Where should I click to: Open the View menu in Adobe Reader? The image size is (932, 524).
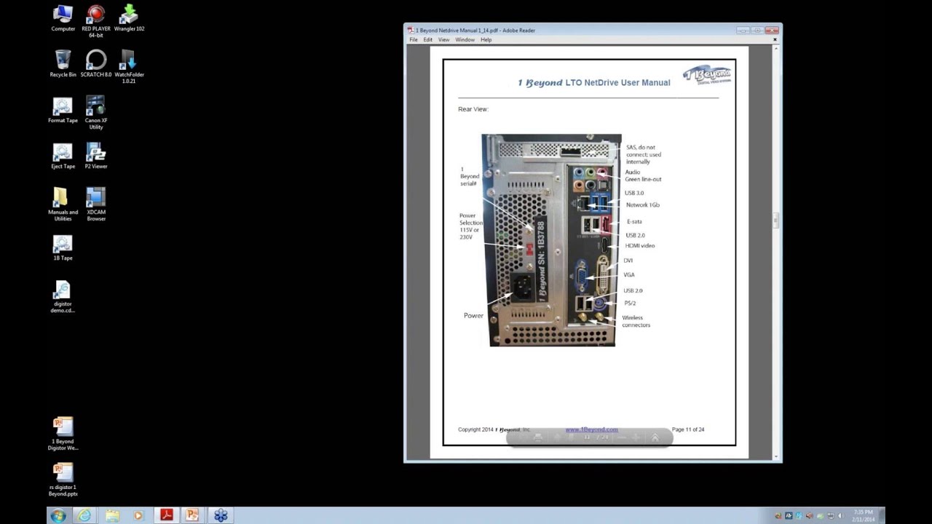click(443, 40)
